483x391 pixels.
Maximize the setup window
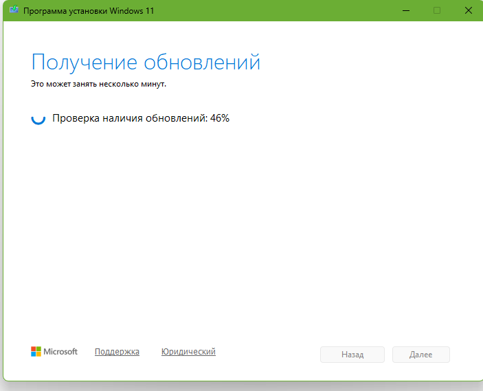click(437, 10)
